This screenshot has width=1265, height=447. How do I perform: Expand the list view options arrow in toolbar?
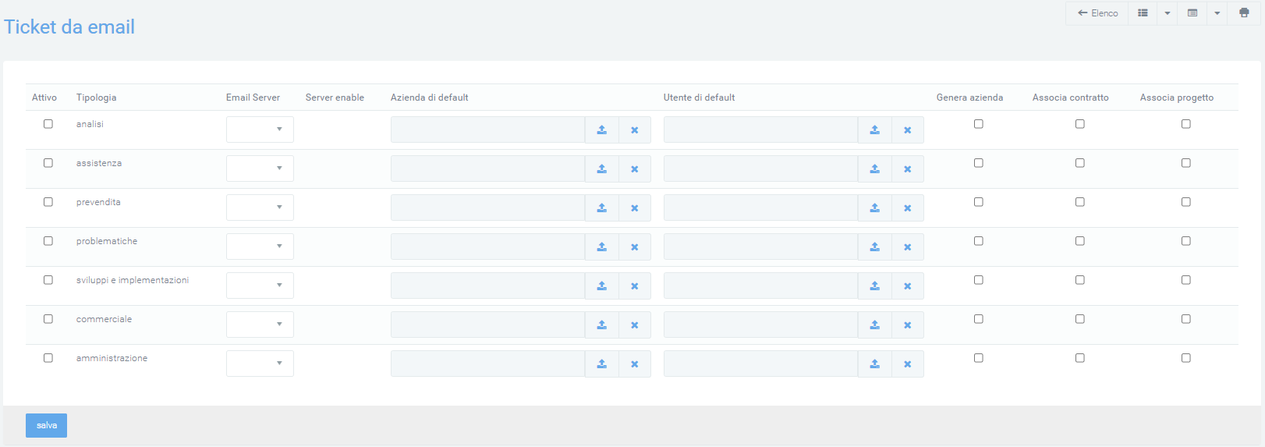1168,13
